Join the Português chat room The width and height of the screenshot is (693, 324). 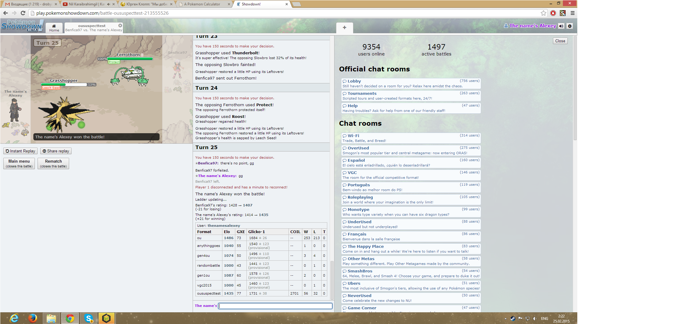click(x=411, y=187)
